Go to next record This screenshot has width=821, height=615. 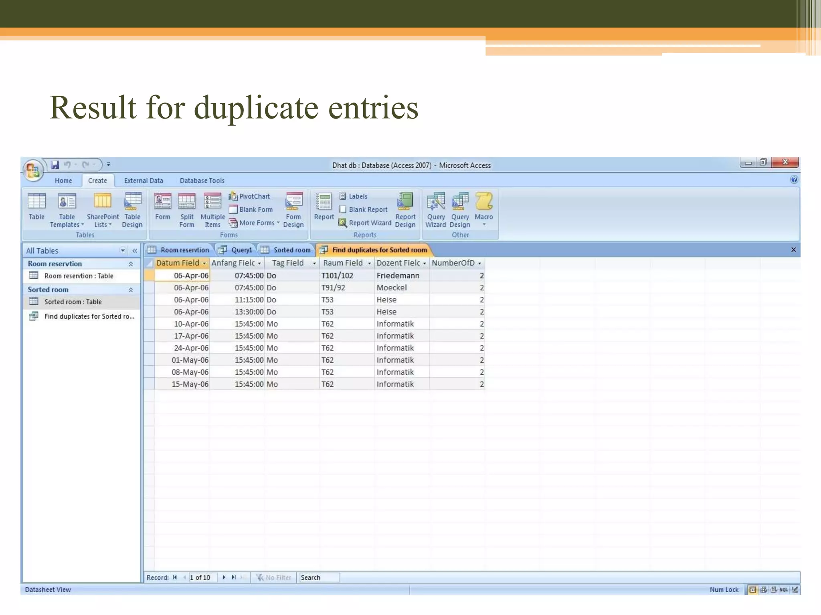[x=224, y=577]
